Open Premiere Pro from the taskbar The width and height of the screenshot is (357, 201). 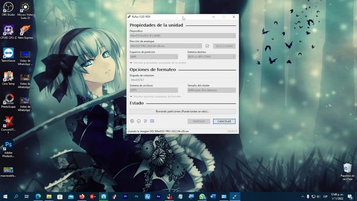[x=126, y=197]
